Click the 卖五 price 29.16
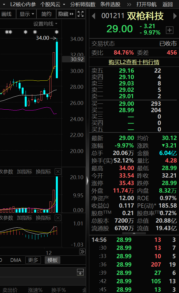Screen dimensions: 179x293 tap(126, 71)
